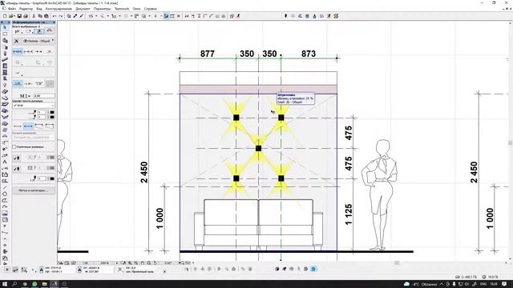Toggle the first dimension text placement option
Screen dimensions: 513x288
18,84
